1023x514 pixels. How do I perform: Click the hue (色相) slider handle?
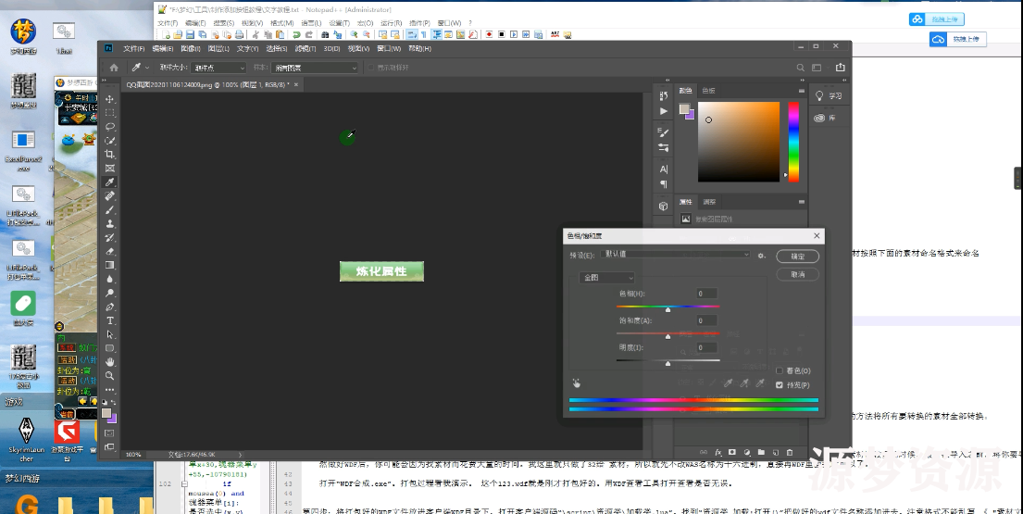667,310
